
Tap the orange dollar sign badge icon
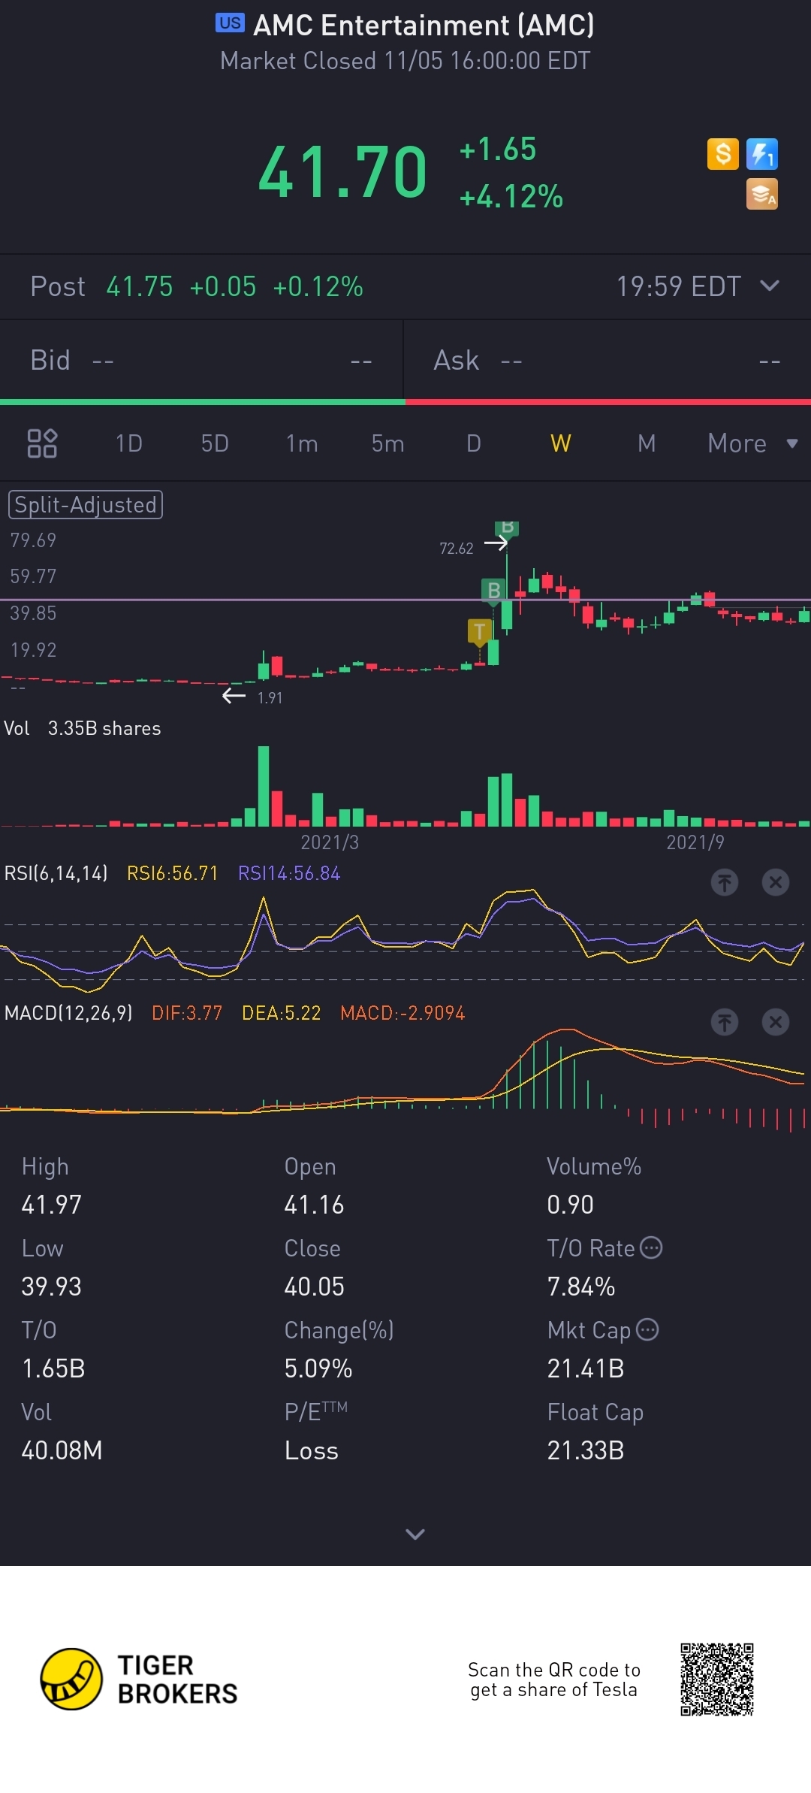(723, 154)
